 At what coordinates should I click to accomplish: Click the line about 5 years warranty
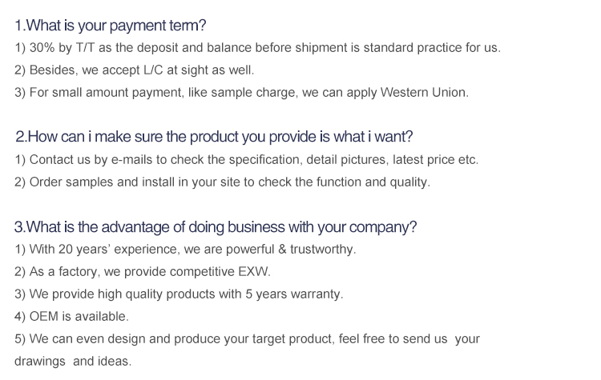(x=179, y=294)
